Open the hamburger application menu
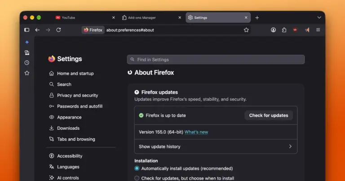This screenshot has width=345, height=181. point(318,30)
